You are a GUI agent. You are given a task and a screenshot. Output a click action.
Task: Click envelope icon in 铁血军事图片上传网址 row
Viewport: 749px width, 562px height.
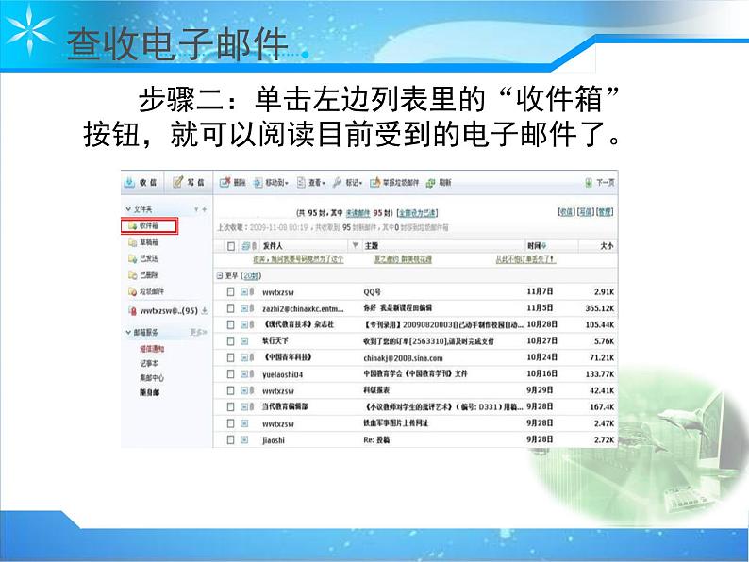[x=244, y=423]
